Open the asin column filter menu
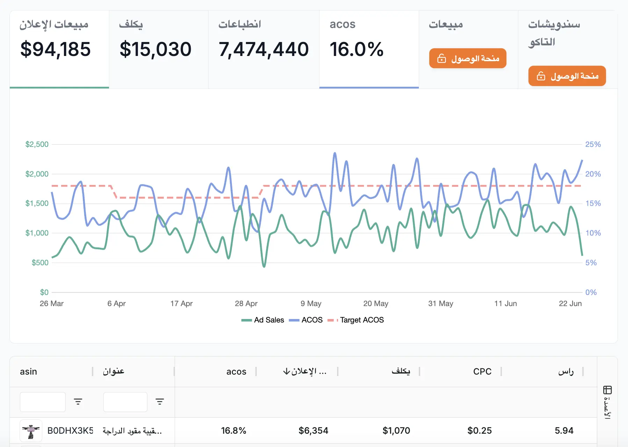628x447 pixels. (x=79, y=402)
